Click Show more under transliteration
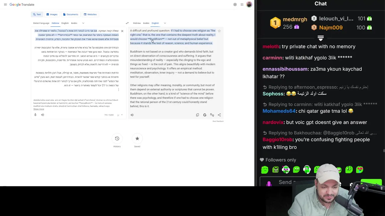This screenshot has width=385, height=216. pos(38,109)
